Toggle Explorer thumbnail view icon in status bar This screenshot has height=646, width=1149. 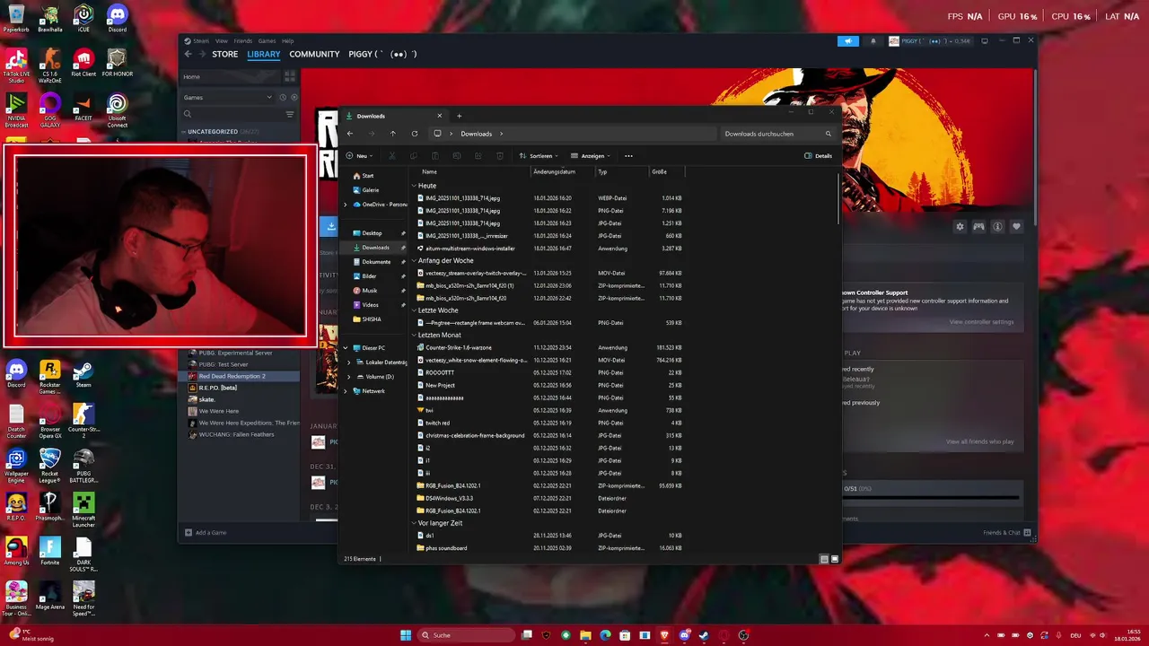point(835,559)
